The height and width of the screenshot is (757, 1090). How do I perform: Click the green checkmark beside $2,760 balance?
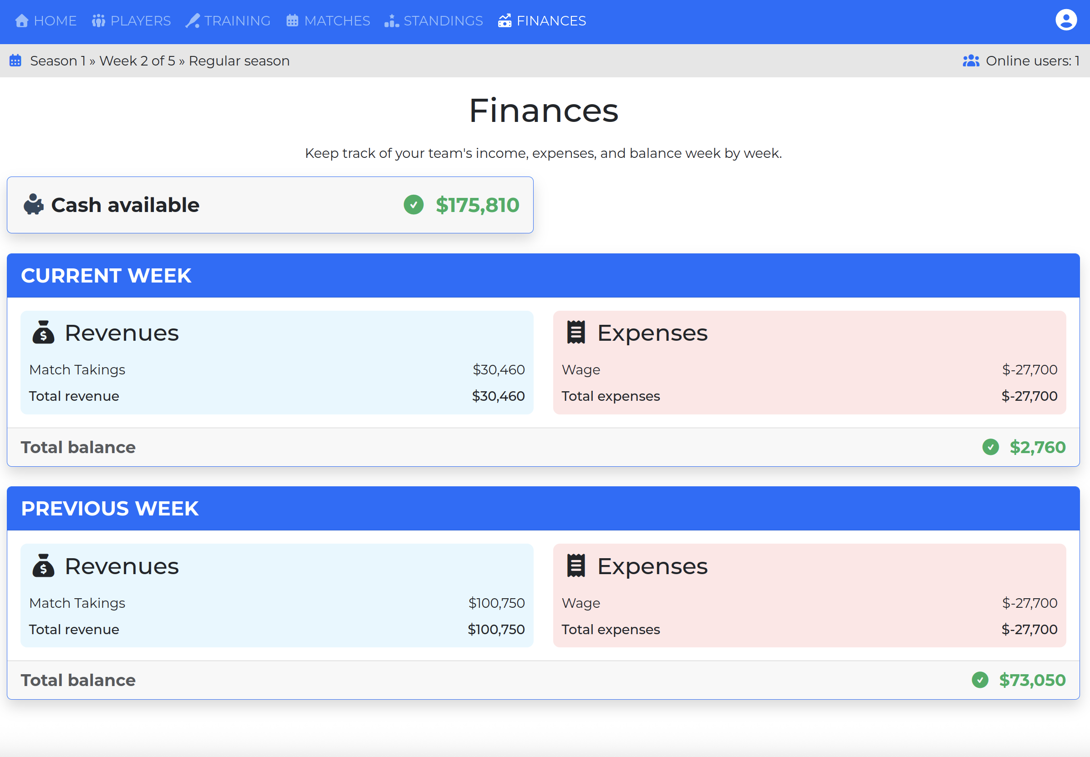[990, 447]
